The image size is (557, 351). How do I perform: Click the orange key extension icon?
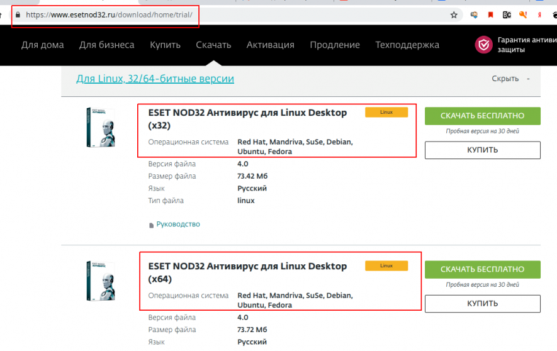click(523, 14)
